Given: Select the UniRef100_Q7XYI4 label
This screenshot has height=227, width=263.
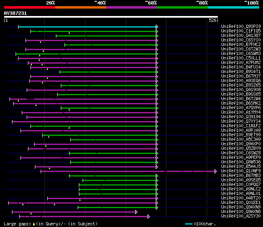Looking at the screenshot, I should pos(241,121).
